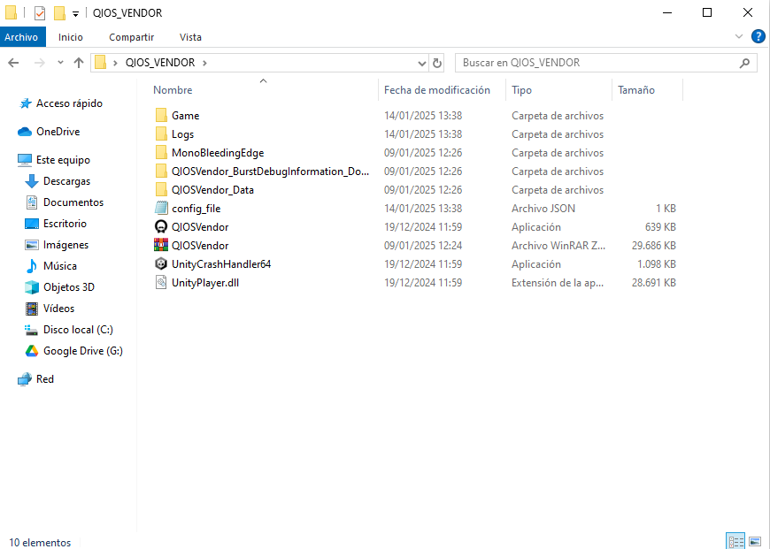
Task: Open the Logs folder icon
Action: [161, 134]
